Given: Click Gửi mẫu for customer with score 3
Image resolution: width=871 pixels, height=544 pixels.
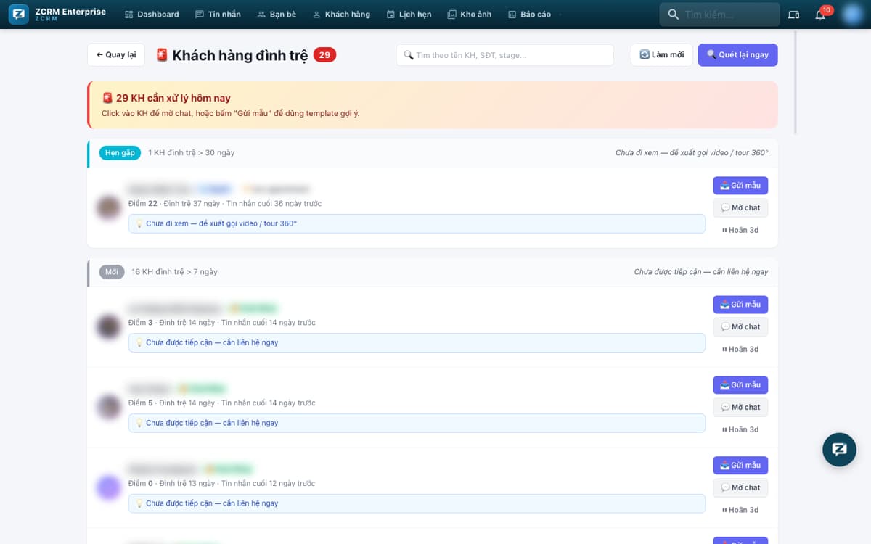Looking at the screenshot, I should (740, 305).
